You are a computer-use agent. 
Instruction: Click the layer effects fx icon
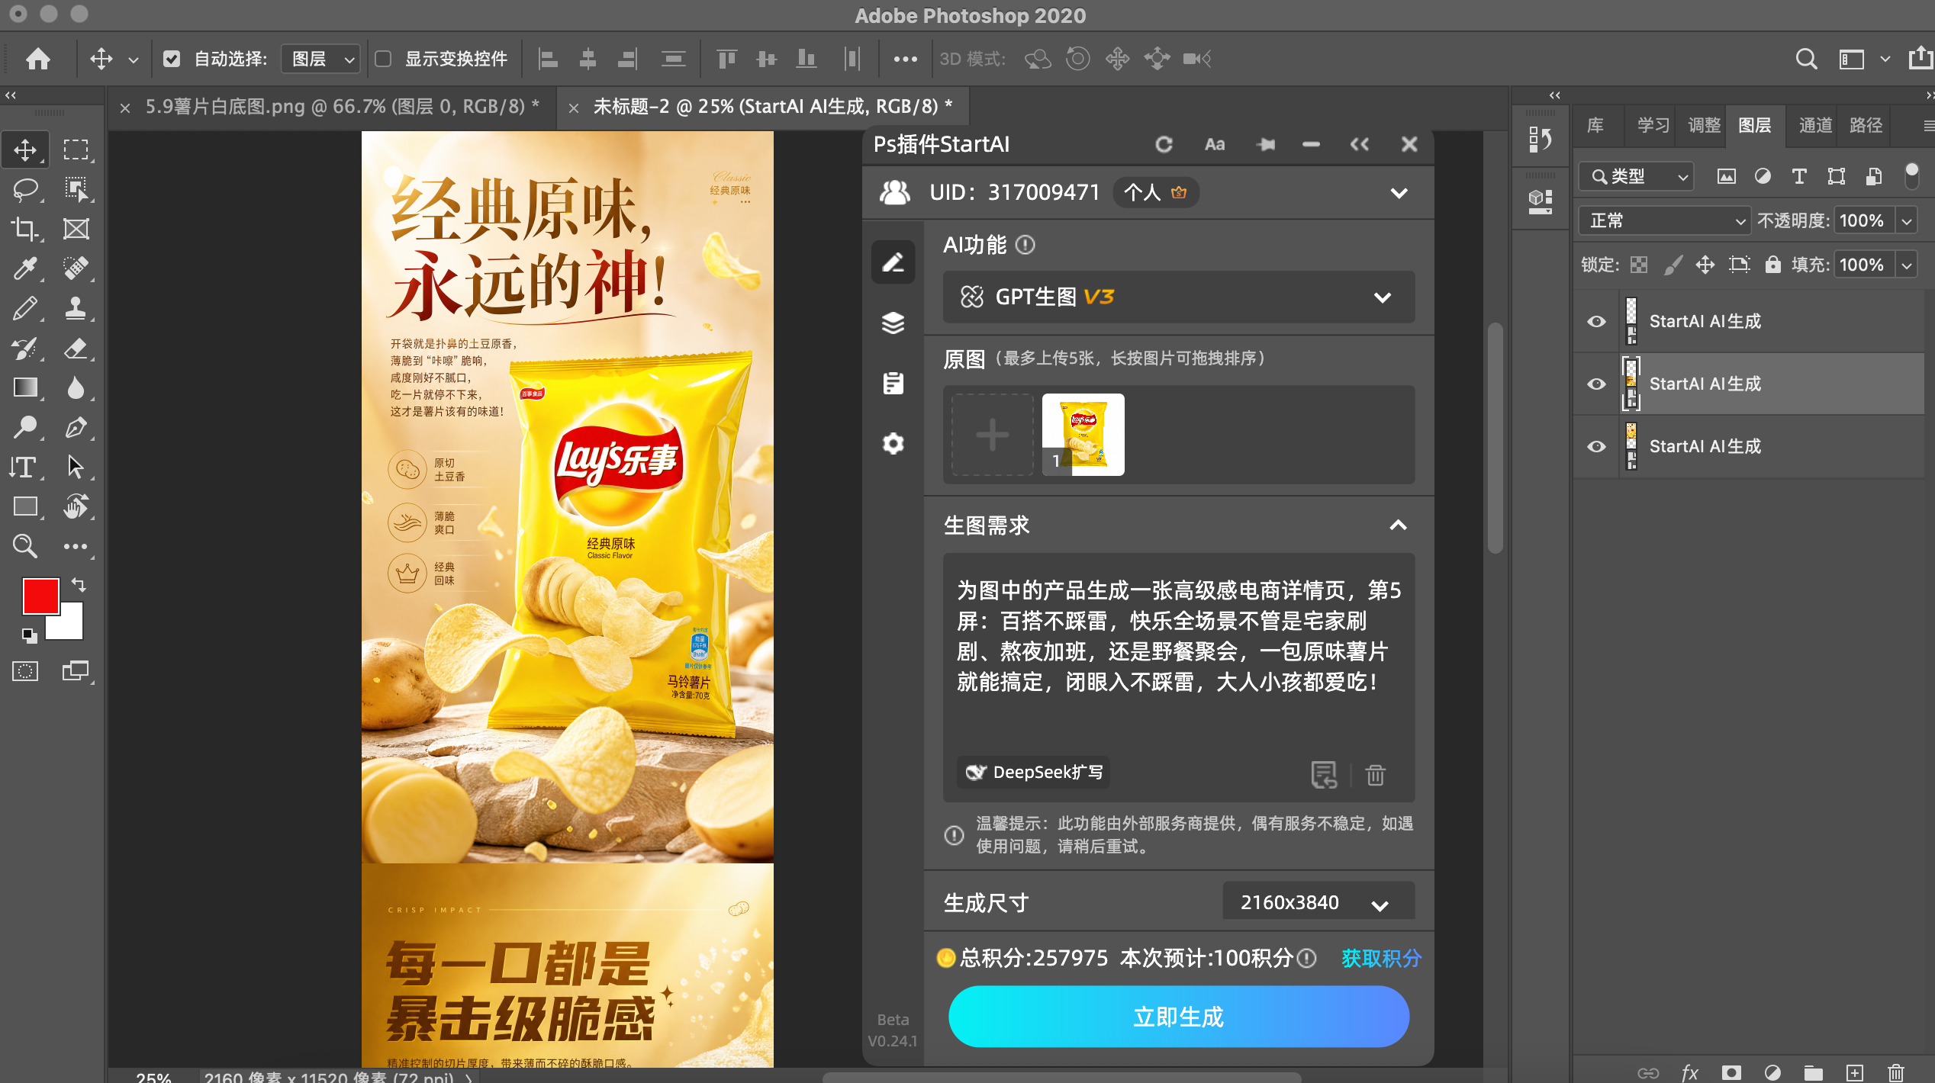pos(1690,1072)
